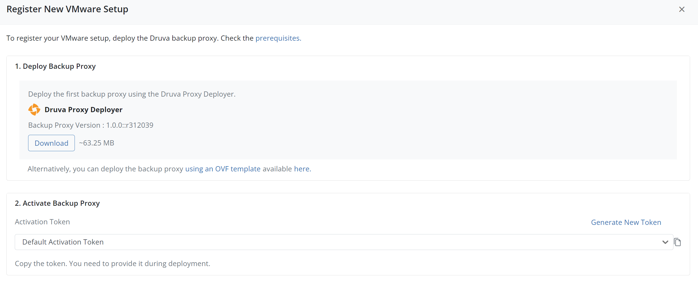Open the Default Activation Token combo box
Viewport: 698px width, 298px height.
(x=339, y=242)
